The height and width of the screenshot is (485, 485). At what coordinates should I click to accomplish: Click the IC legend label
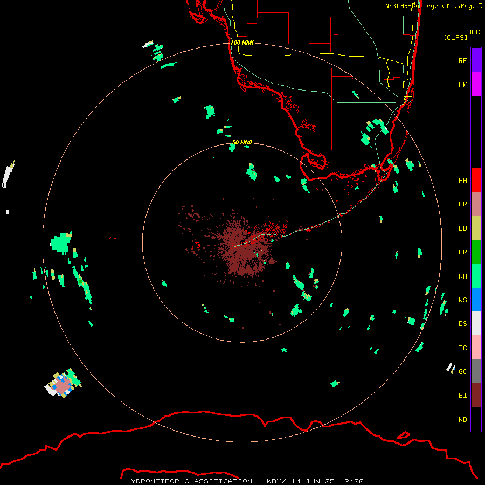462,348
